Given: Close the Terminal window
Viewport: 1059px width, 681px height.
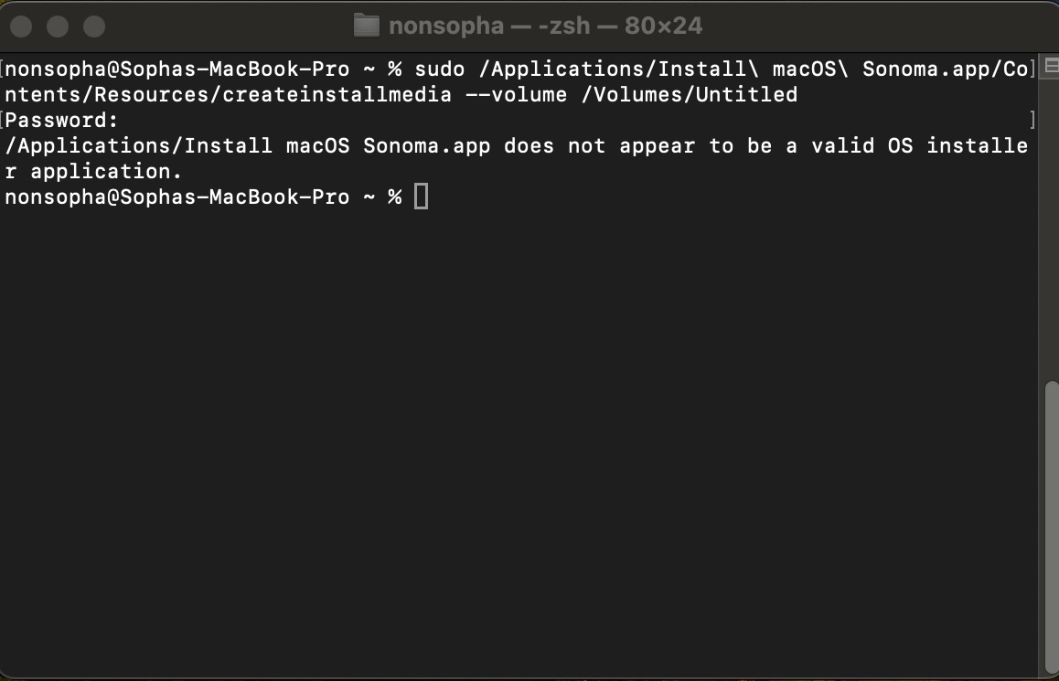Looking at the screenshot, I should (x=22, y=27).
